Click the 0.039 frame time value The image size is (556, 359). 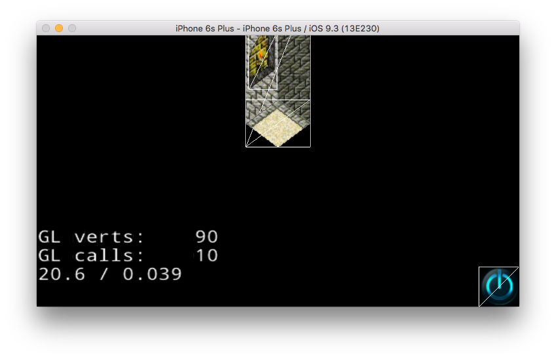pyautogui.click(x=152, y=274)
